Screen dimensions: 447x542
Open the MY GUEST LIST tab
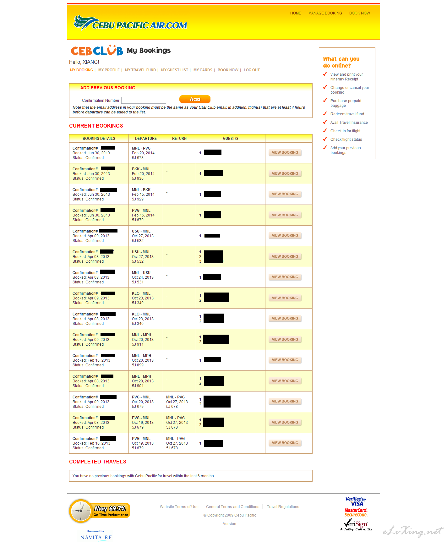coord(175,70)
